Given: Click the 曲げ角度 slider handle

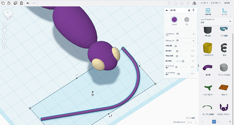Looking at the screenshot, I should tap(183, 61).
